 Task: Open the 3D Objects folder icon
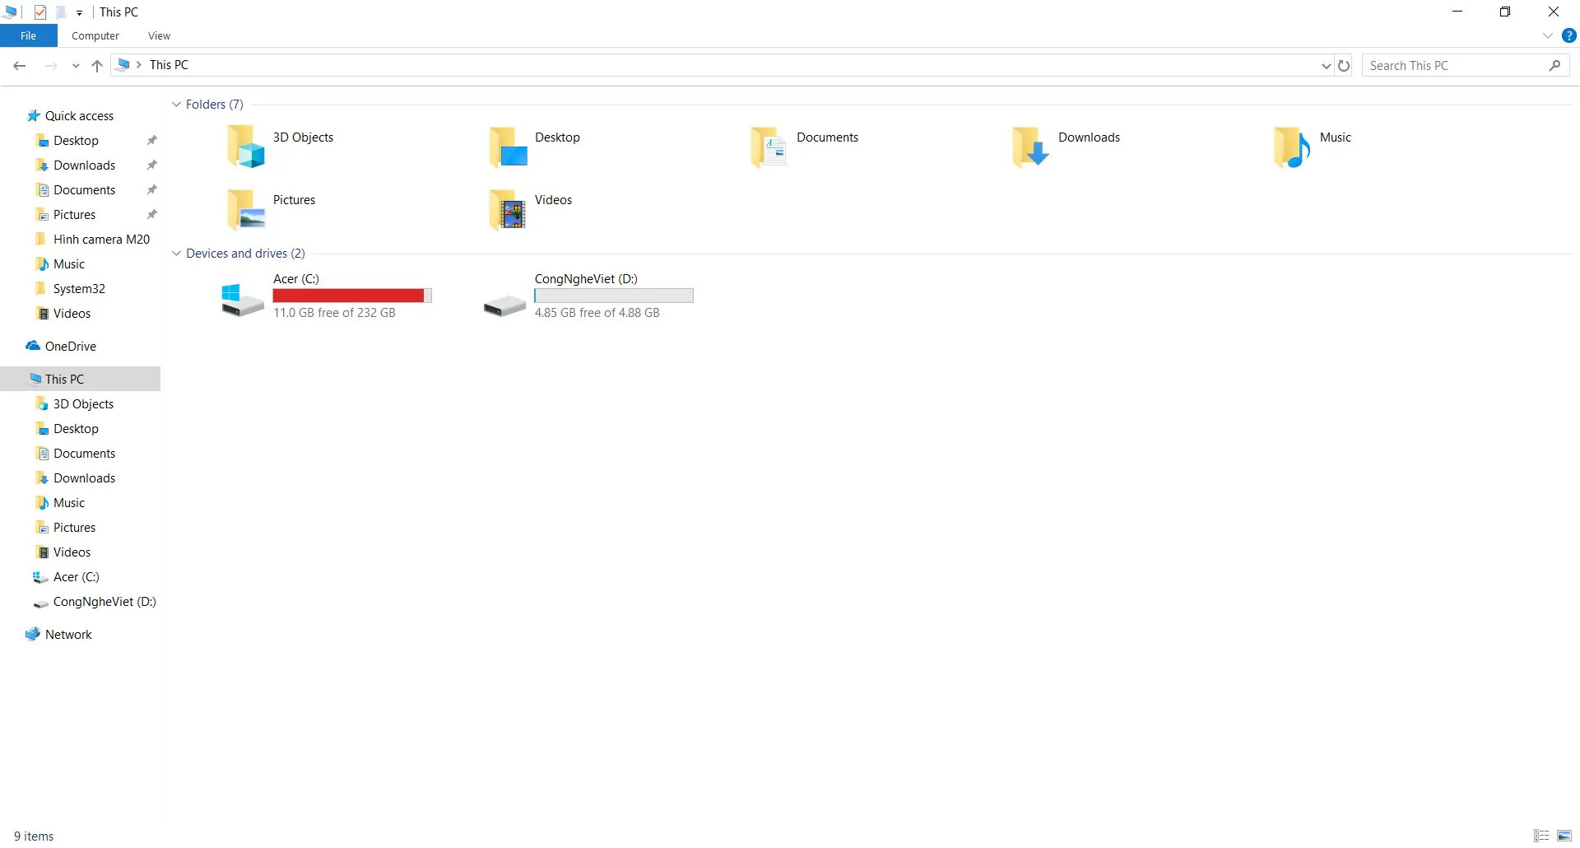tap(245, 147)
